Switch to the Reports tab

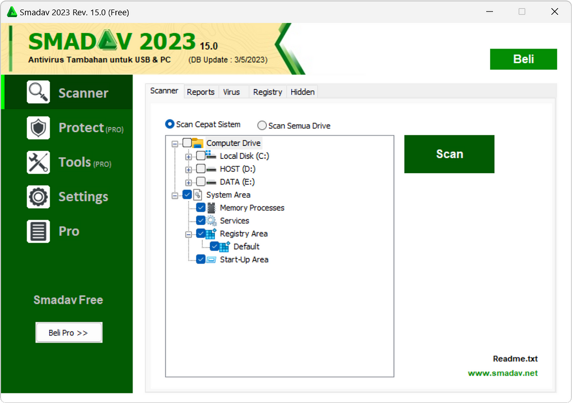[201, 92]
